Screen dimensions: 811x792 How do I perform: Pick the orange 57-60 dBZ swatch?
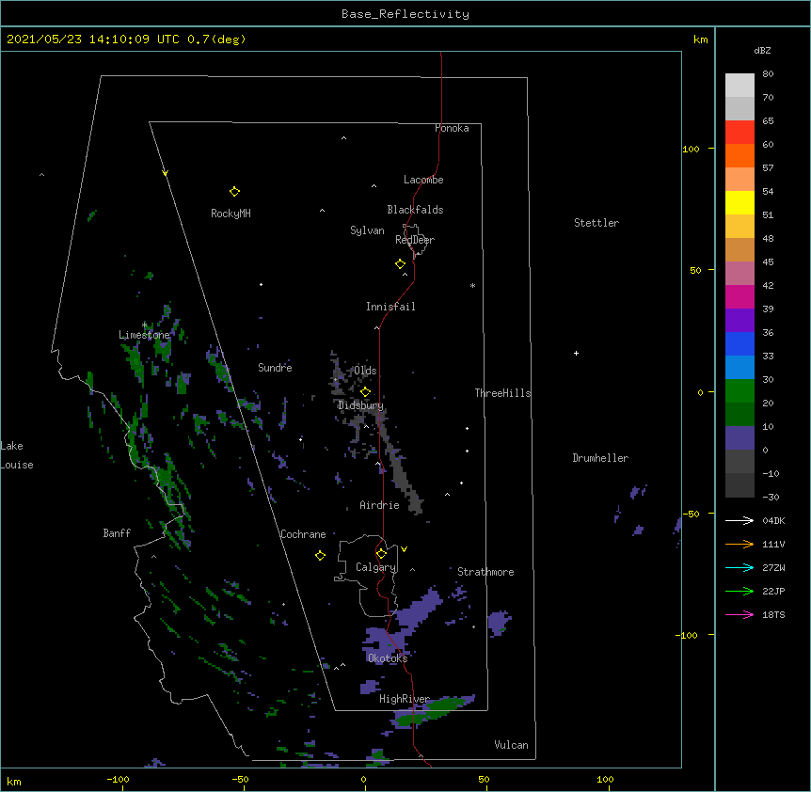(x=739, y=155)
